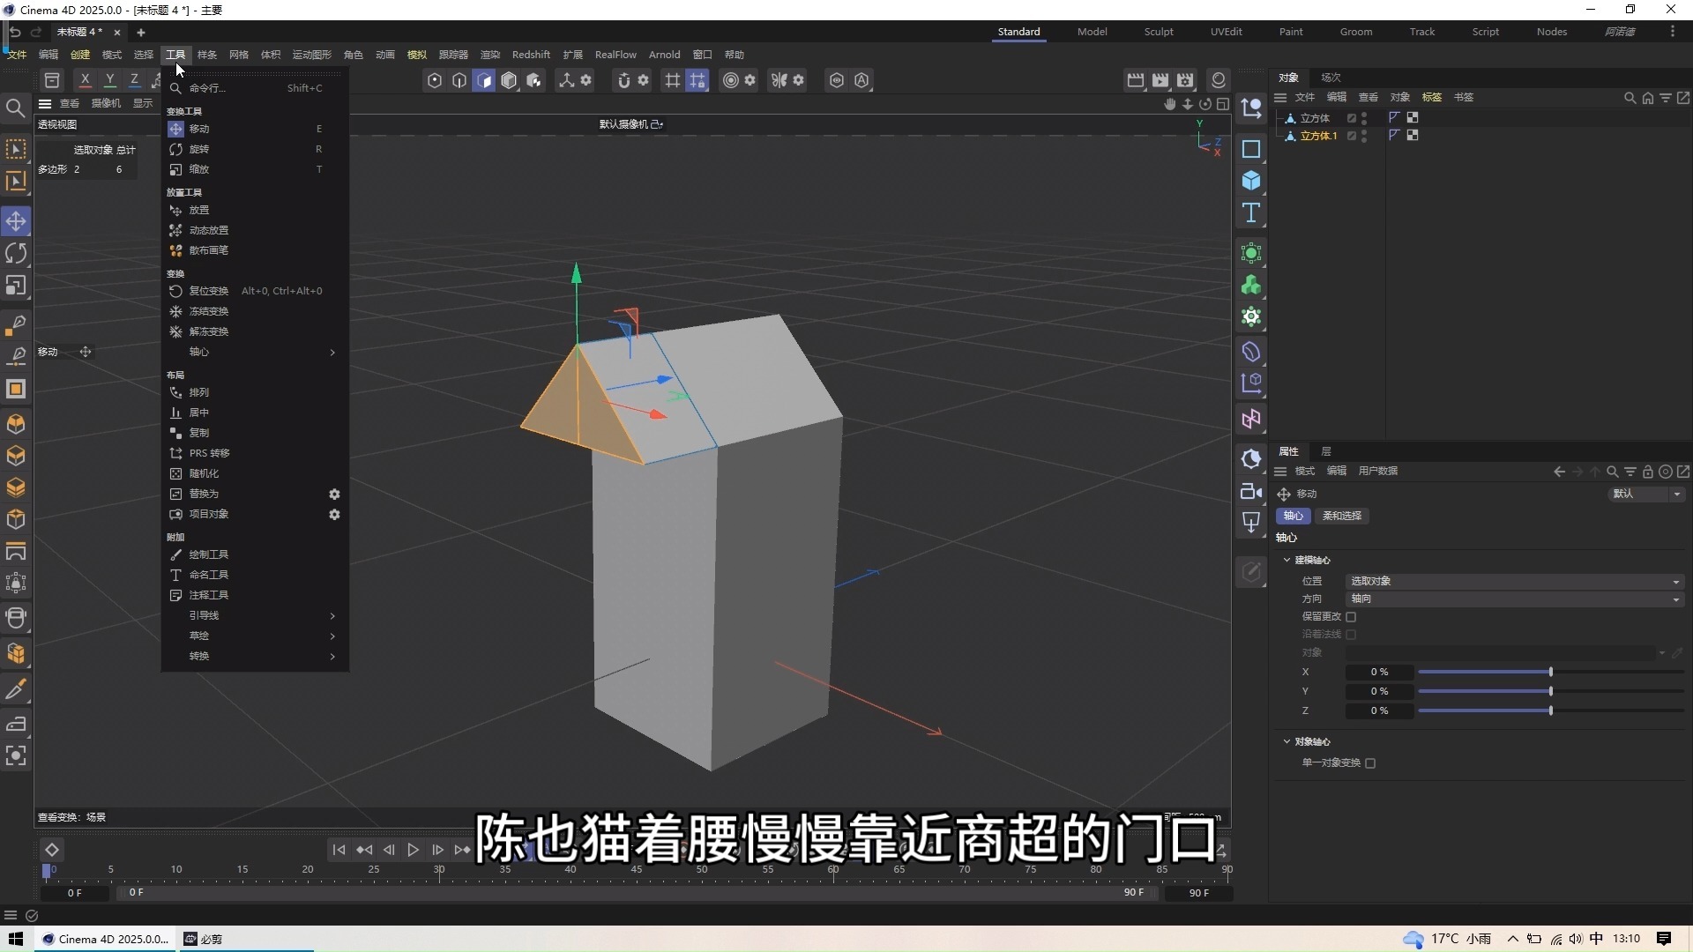Toggle the Axis mode icon in top toolbar
Image resolution: width=1693 pixels, height=952 pixels.
[567, 80]
